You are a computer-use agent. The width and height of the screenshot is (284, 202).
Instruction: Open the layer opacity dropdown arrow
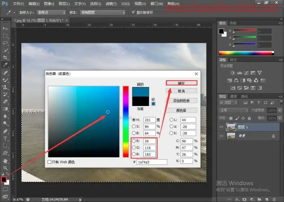(x=280, y=110)
